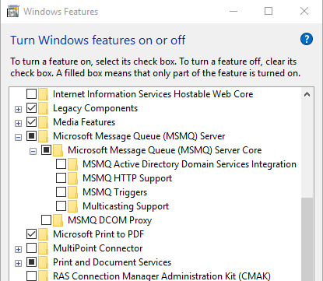Click the MSMQ DCOM Proxy folder icon
The width and height of the screenshot is (323, 281).
pos(58,220)
